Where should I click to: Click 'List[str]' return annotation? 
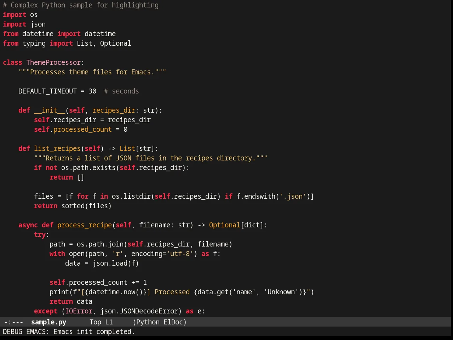[137, 148]
